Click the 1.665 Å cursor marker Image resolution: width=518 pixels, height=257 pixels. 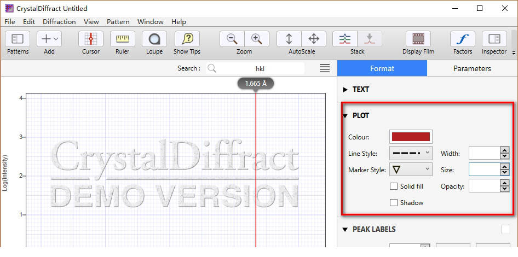pyautogui.click(x=256, y=84)
